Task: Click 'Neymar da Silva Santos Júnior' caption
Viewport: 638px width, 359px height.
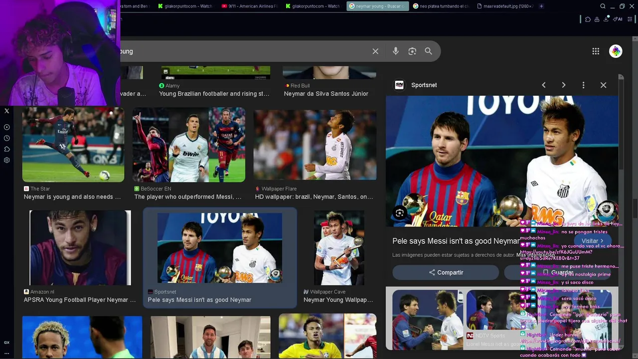Action: 326,94
